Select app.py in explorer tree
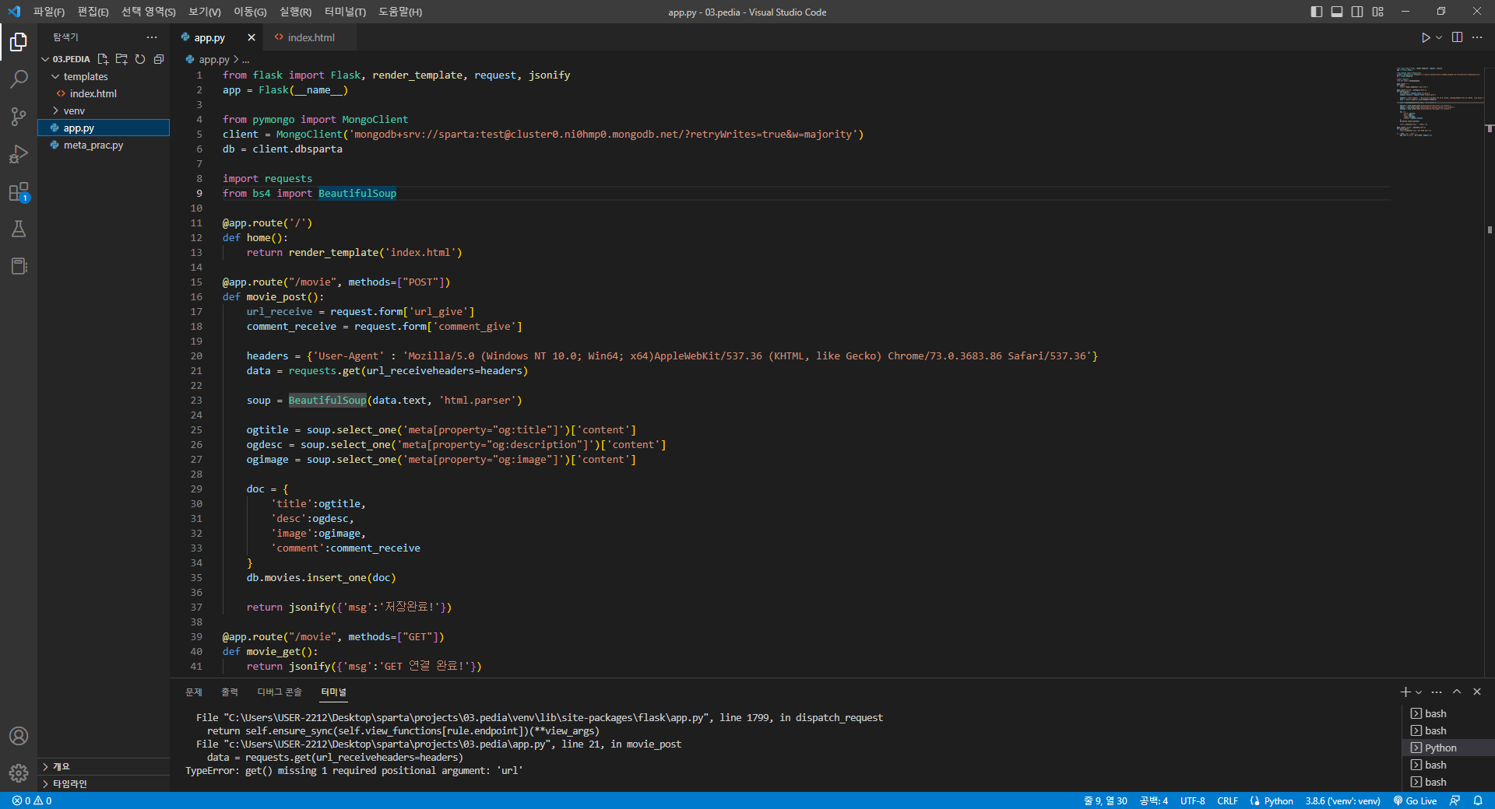1495x809 pixels. [x=104, y=128]
